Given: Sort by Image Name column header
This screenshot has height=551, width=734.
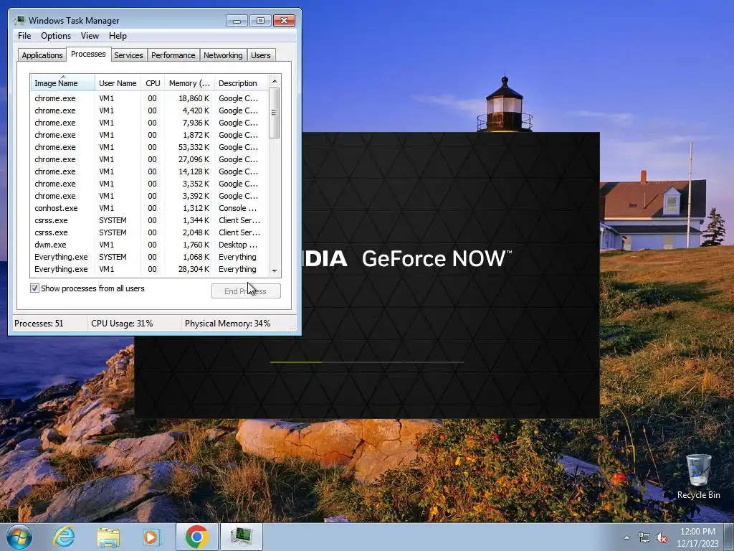Looking at the screenshot, I should [x=63, y=83].
